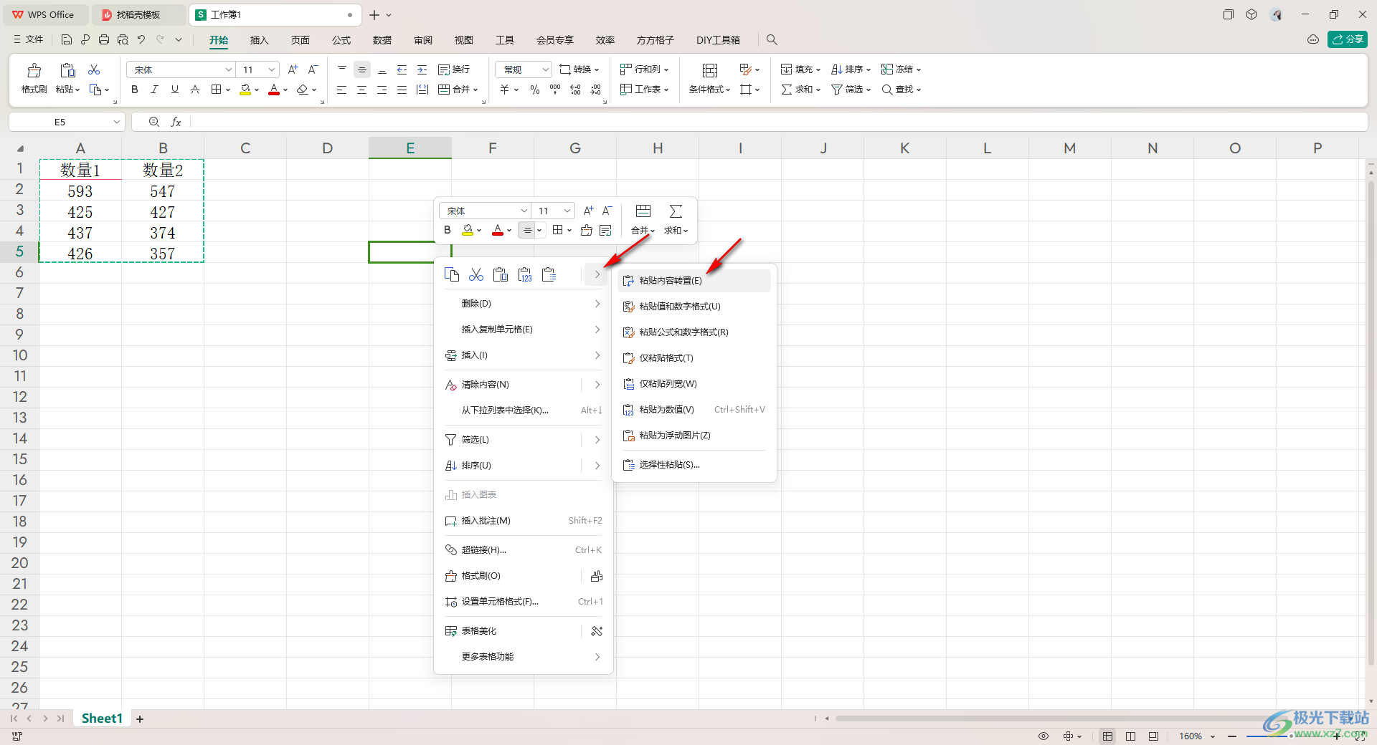Toggle Bold in the ribbon

click(x=135, y=90)
